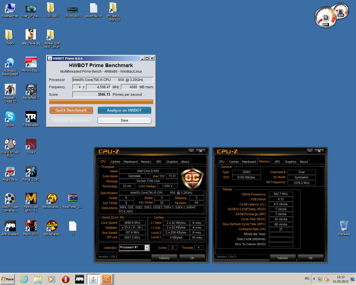The height and width of the screenshot is (285, 356).
Task: Open the Ярлык для NEW Unrun folder
Action: (52, 39)
